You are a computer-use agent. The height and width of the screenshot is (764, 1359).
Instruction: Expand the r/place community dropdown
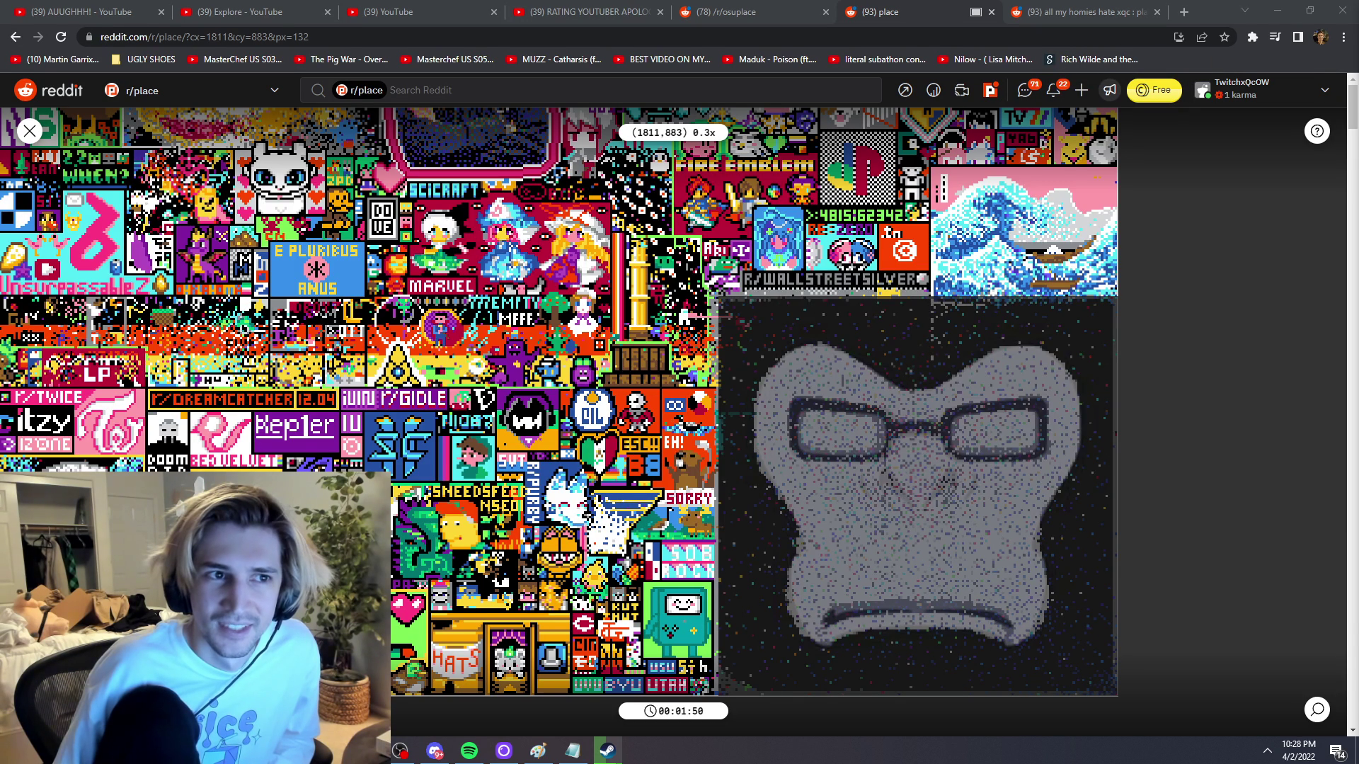pyautogui.click(x=275, y=90)
